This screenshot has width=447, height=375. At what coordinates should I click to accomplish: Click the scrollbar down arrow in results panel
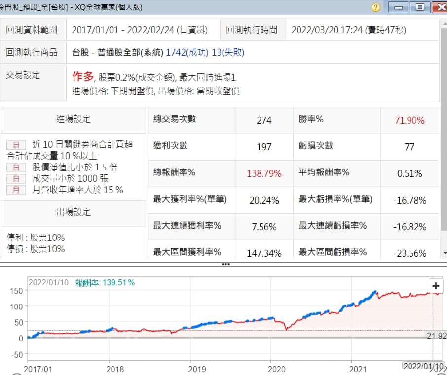coord(444,253)
